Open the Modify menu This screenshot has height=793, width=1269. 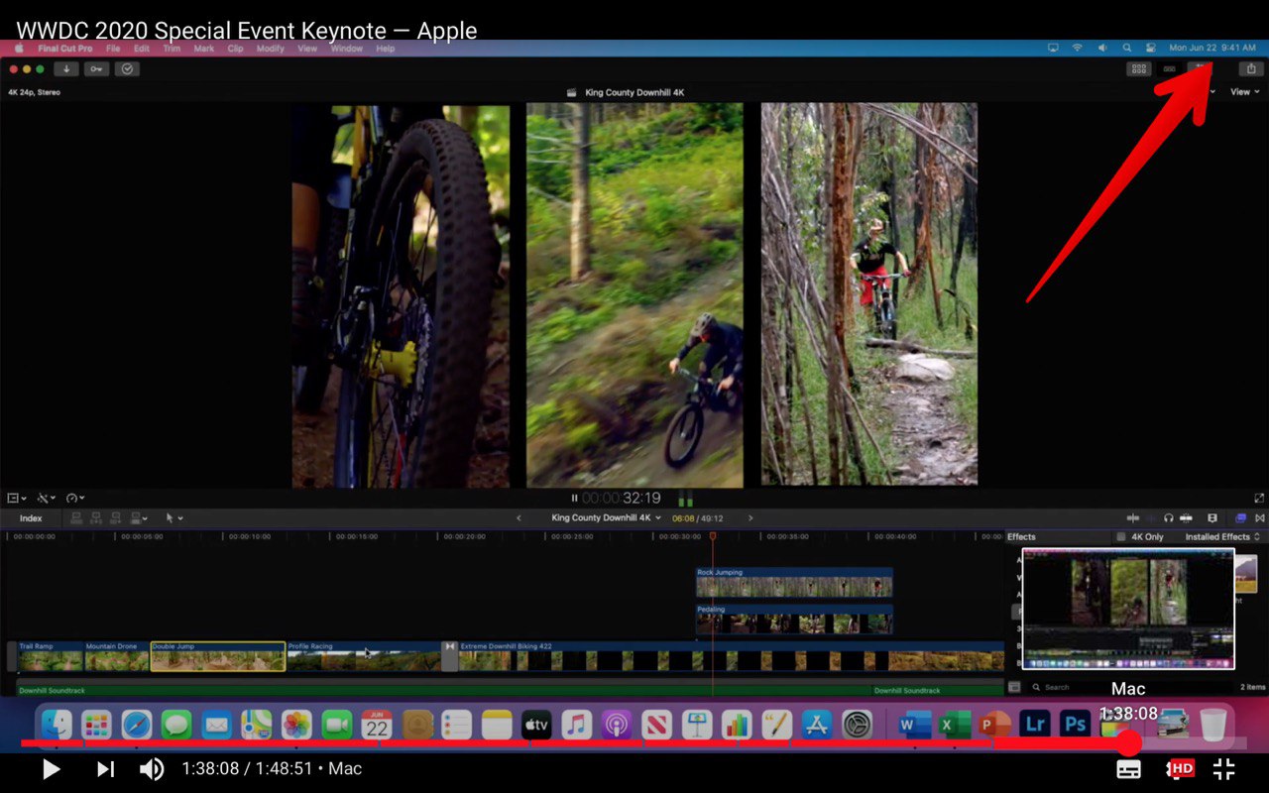coord(270,49)
